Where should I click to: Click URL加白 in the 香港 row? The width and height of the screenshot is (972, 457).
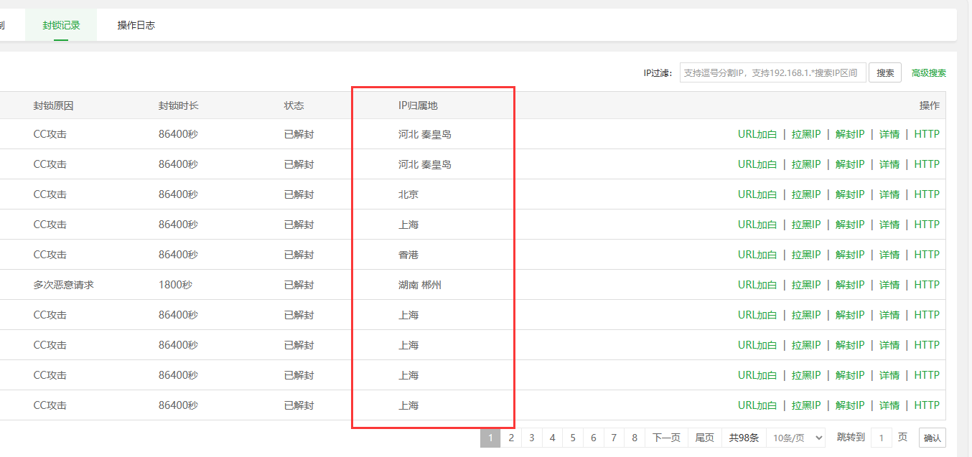tap(757, 255)
